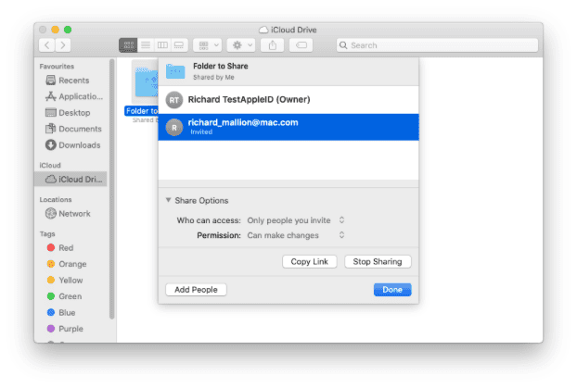
Task: Collapse the Share Options disclosure triangle
Action: click(x=168, y=200)
